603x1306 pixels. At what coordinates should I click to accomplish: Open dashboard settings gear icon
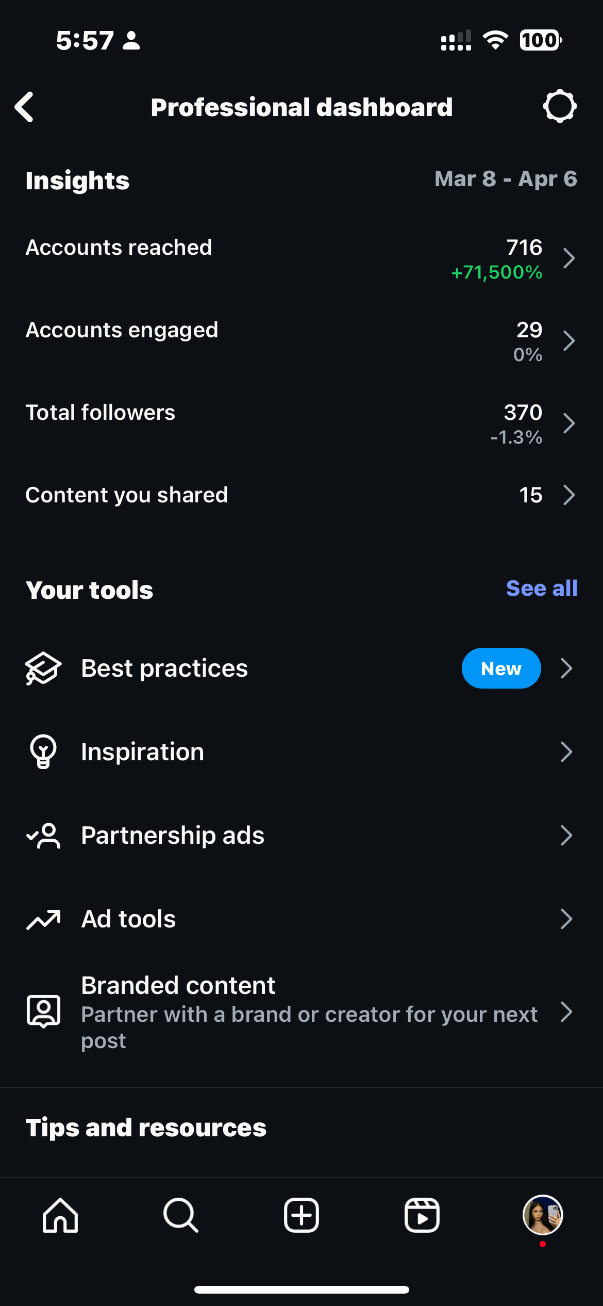coord(559,107)
